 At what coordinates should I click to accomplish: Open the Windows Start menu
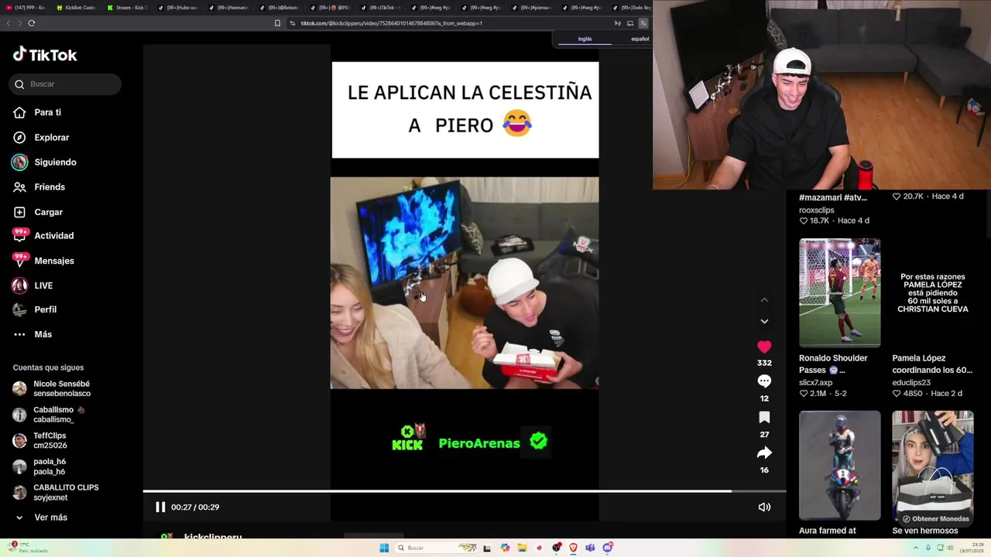click(x=384, y=548)
